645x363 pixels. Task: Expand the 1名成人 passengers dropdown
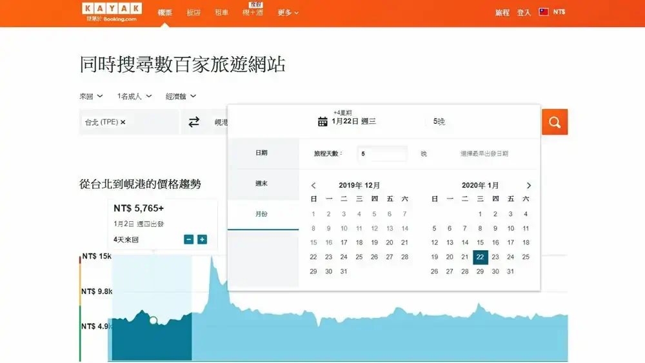tap(134, 96)
